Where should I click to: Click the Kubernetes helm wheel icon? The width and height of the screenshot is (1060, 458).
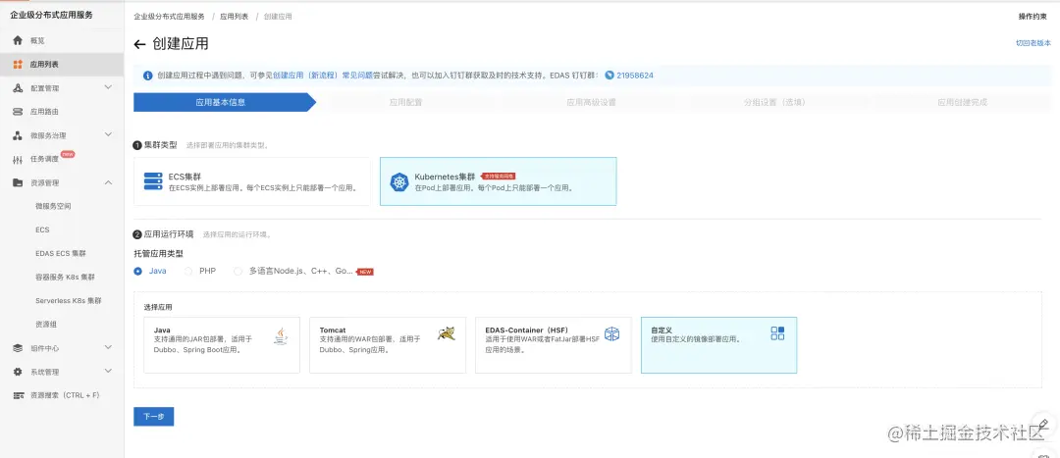click(x=399, y=182)
